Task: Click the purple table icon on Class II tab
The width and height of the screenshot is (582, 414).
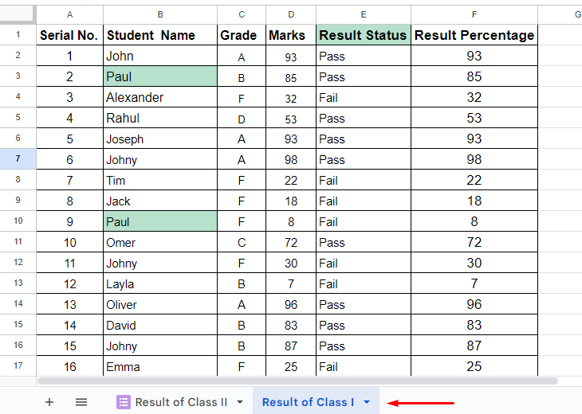Action: (x=124, y=402)
